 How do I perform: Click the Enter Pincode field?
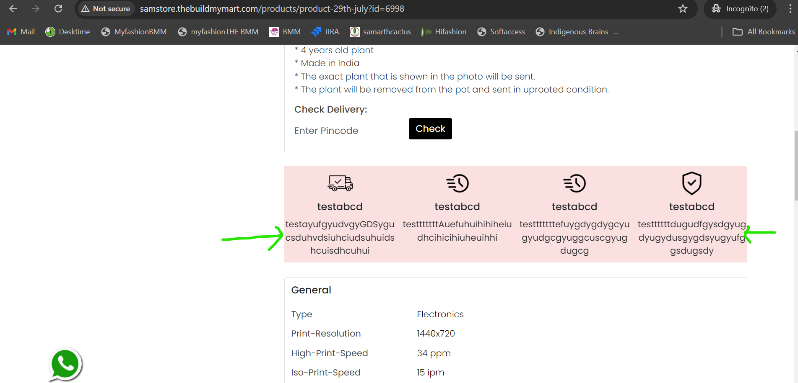[x=344, y=131]
